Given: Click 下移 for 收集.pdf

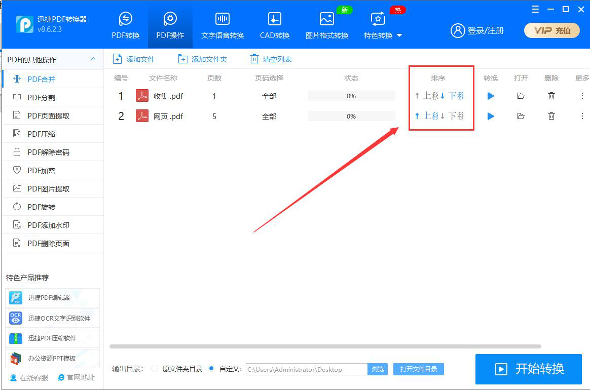Looking at the screenshot, I should pos(452,96).
